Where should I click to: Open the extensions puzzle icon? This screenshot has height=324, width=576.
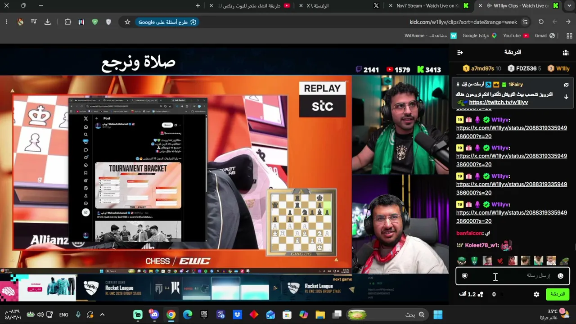pyautogui.click(x=68, y=22)
